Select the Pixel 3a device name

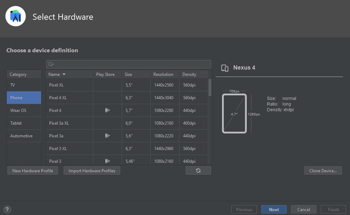(56, 136)
